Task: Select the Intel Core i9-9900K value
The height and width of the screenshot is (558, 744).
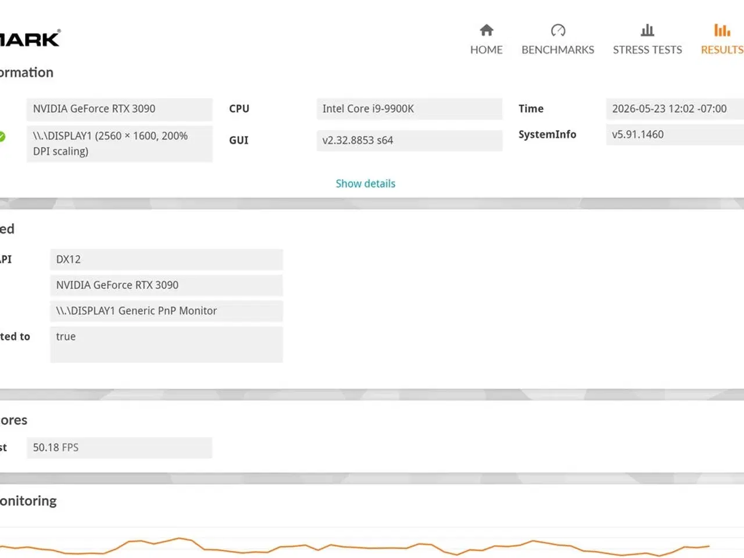Action: [409, 109]
